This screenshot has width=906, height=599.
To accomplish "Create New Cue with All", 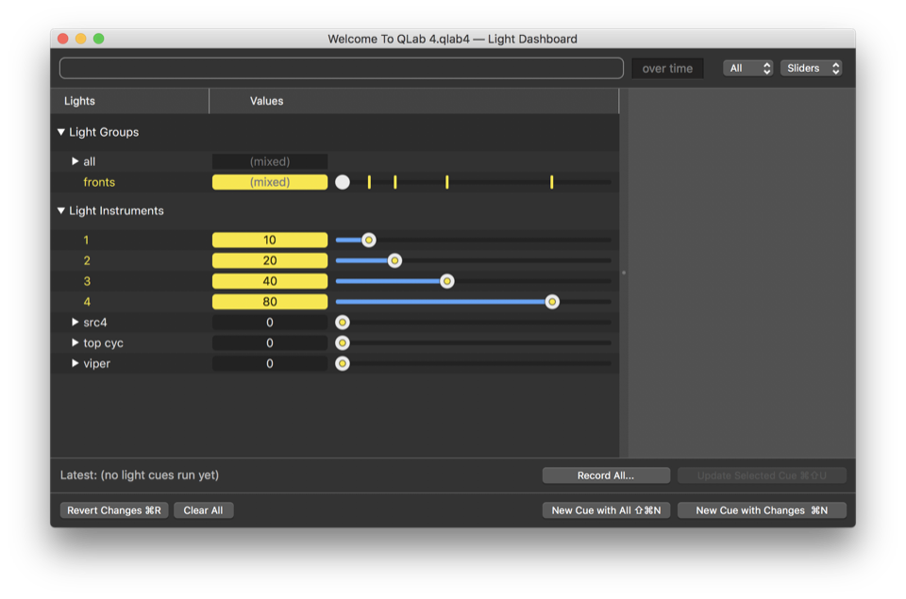I will click(606, 510).
